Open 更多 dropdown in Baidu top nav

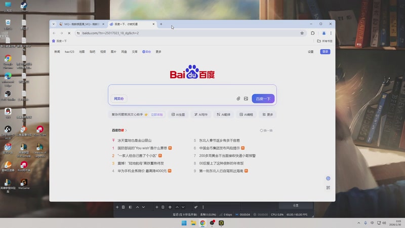[x=158, y=52]
